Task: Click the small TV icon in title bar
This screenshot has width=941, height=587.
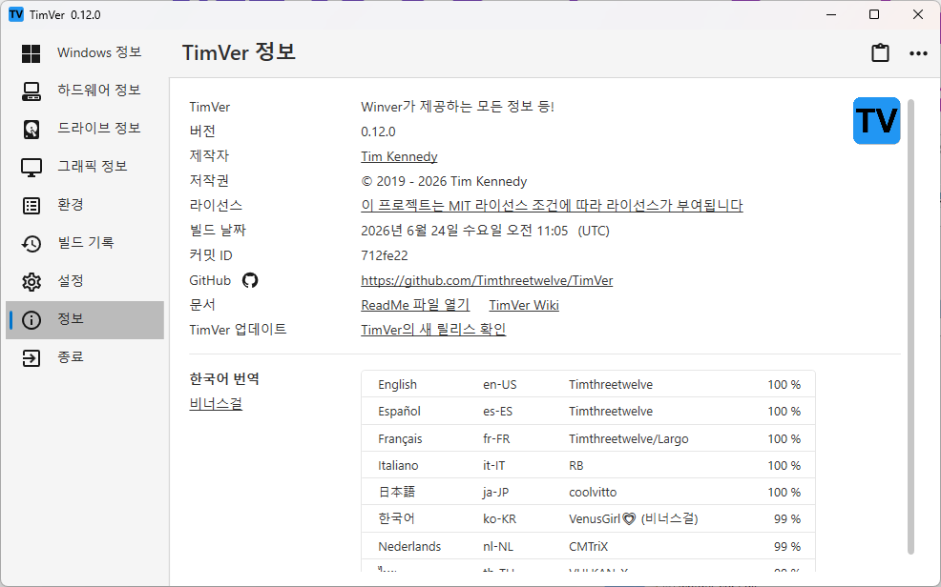Action: click(16, 14)
